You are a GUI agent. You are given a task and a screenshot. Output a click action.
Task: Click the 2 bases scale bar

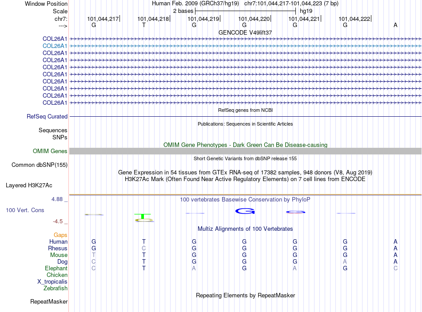point(246,11)
